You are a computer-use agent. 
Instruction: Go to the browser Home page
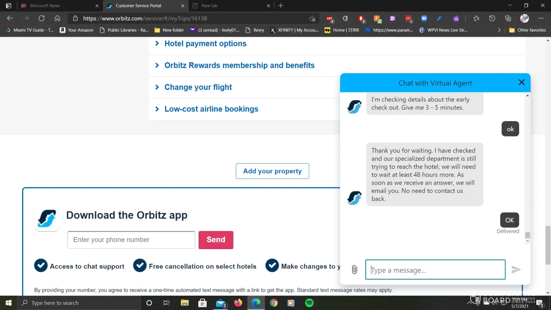point(57,18)
